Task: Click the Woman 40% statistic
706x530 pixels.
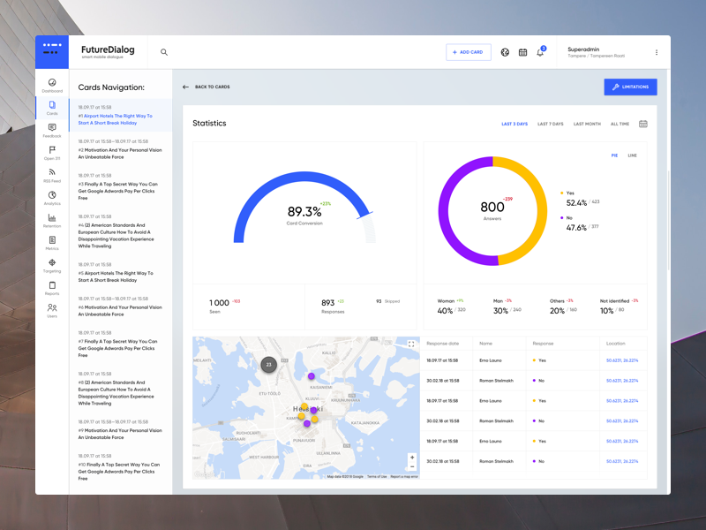Action: pyautogui.click(x=451, y=307)
